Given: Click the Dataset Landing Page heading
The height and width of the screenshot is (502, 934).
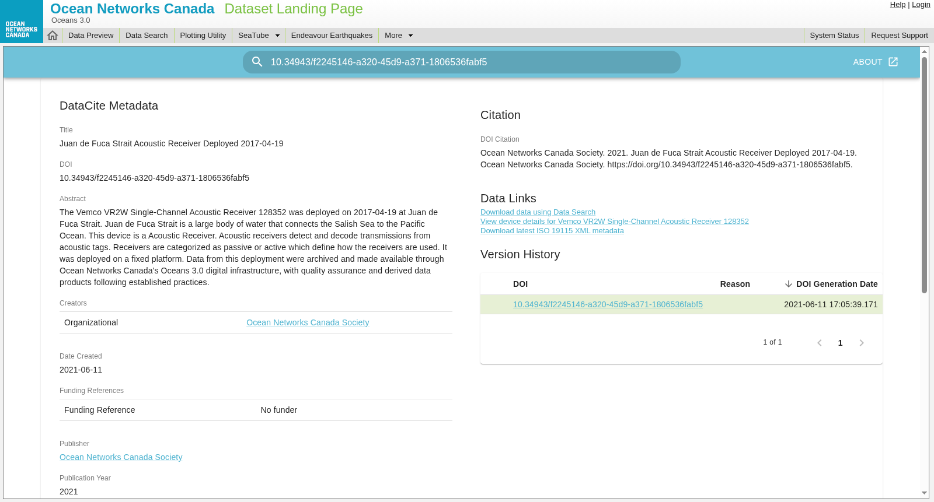Looking at the screenshot, I should 294,9.
